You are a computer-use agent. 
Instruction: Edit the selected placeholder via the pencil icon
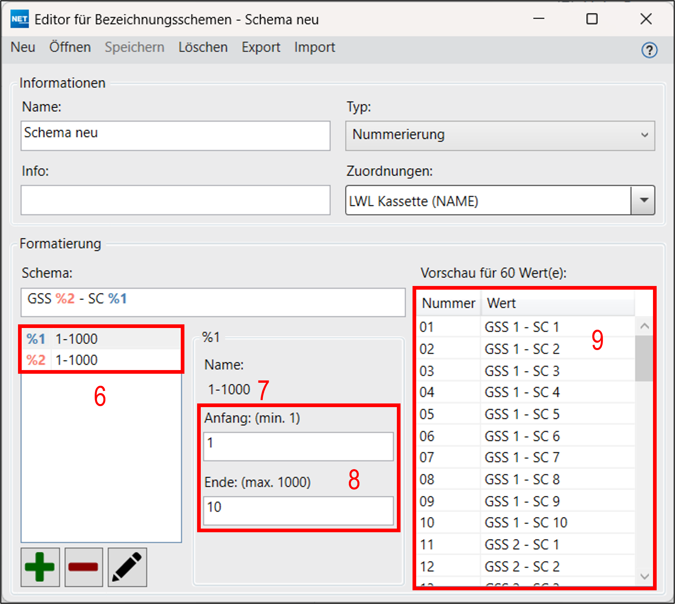(127, 566)
